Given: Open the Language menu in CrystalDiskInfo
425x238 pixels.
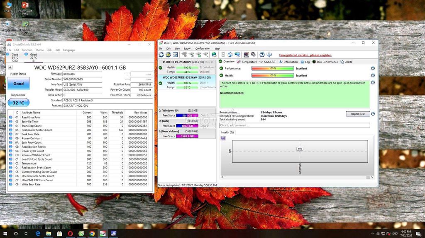Looking at the screenshot, I should 69,50.
